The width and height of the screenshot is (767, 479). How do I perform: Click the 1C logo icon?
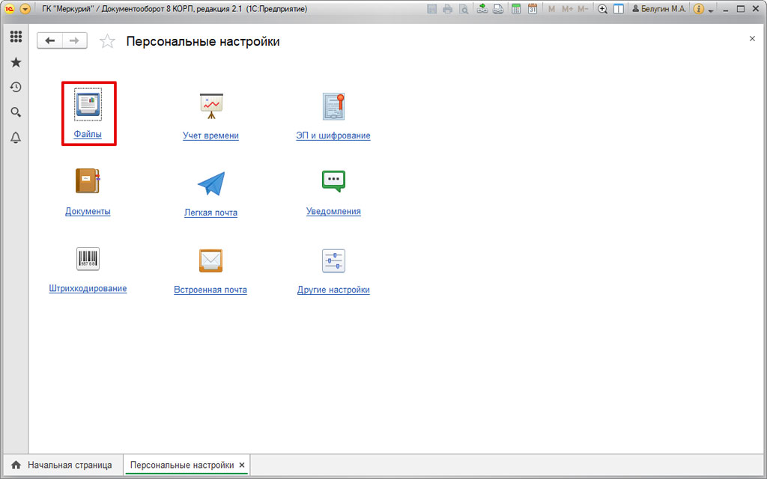[8, 9]
